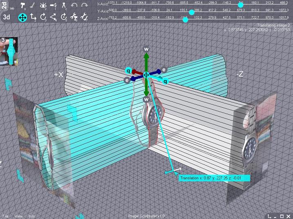Switch to 3d mode

click(x=7, y=17)
